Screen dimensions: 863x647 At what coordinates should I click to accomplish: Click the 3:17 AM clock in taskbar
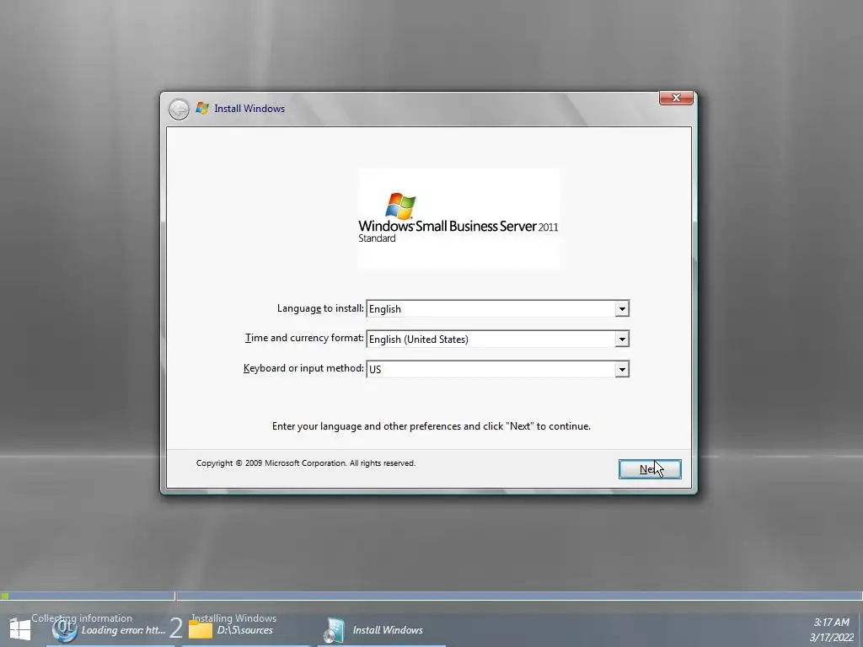(x=831, y=623)
